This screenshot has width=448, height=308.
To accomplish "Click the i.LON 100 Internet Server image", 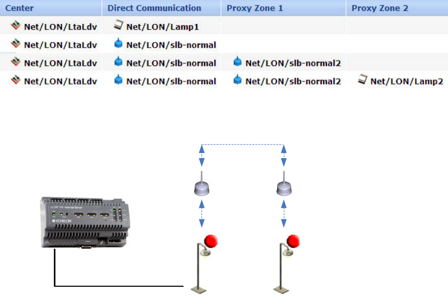I will coord(85,222).
